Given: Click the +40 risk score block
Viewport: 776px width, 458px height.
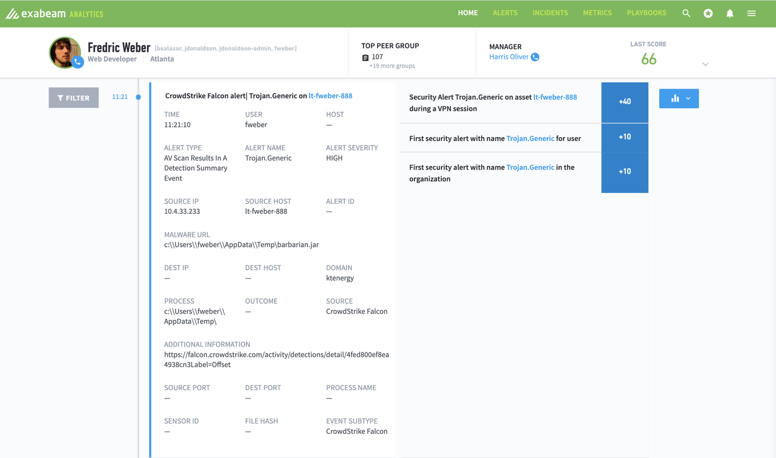Looking at the screenshot, I should 624,102.
